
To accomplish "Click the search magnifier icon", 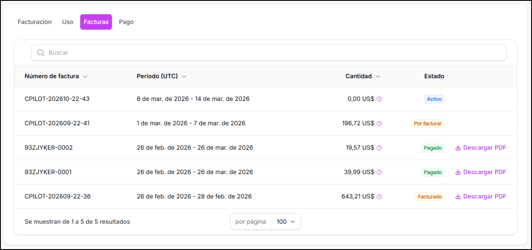I will click(41, 53).
